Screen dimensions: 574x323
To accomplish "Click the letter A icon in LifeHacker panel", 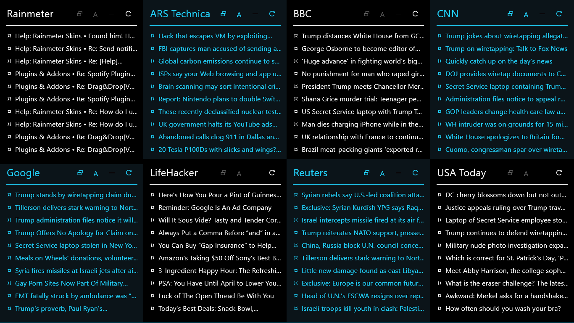I will 239,174.
